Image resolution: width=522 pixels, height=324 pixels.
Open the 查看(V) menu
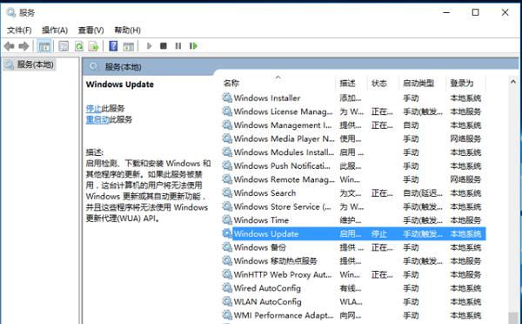(90, 30)
